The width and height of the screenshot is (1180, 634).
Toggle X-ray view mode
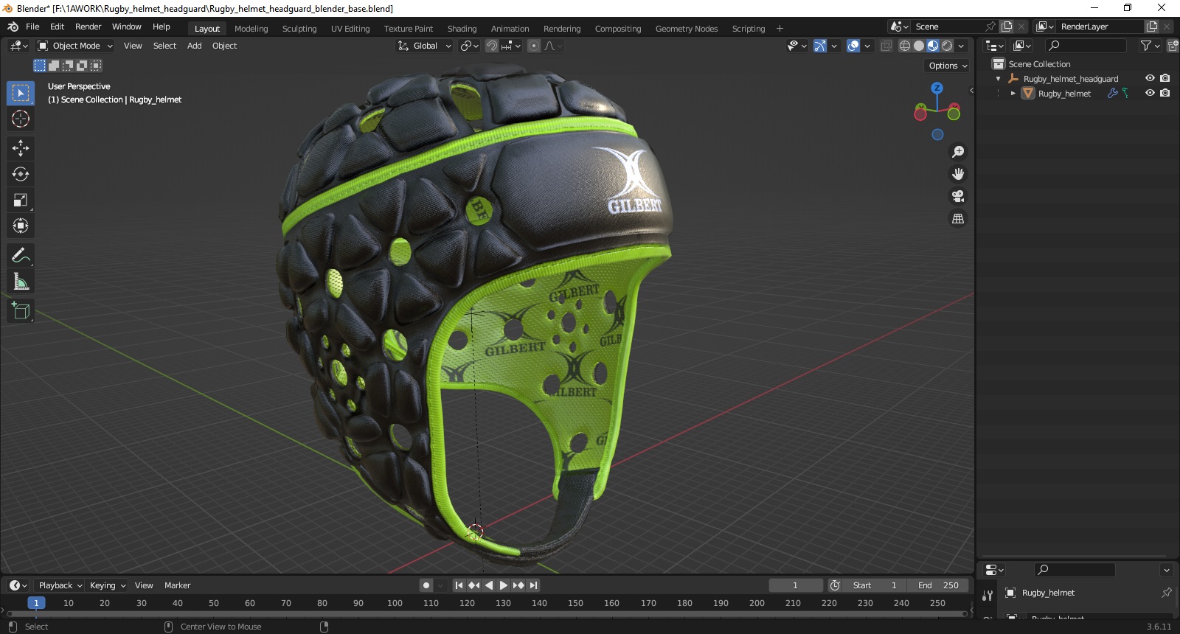pos(886,46)
